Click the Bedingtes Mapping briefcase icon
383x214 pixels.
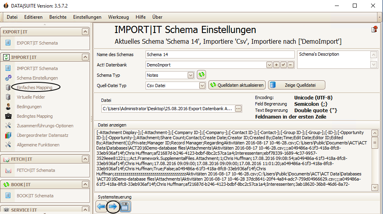point(8,116)
